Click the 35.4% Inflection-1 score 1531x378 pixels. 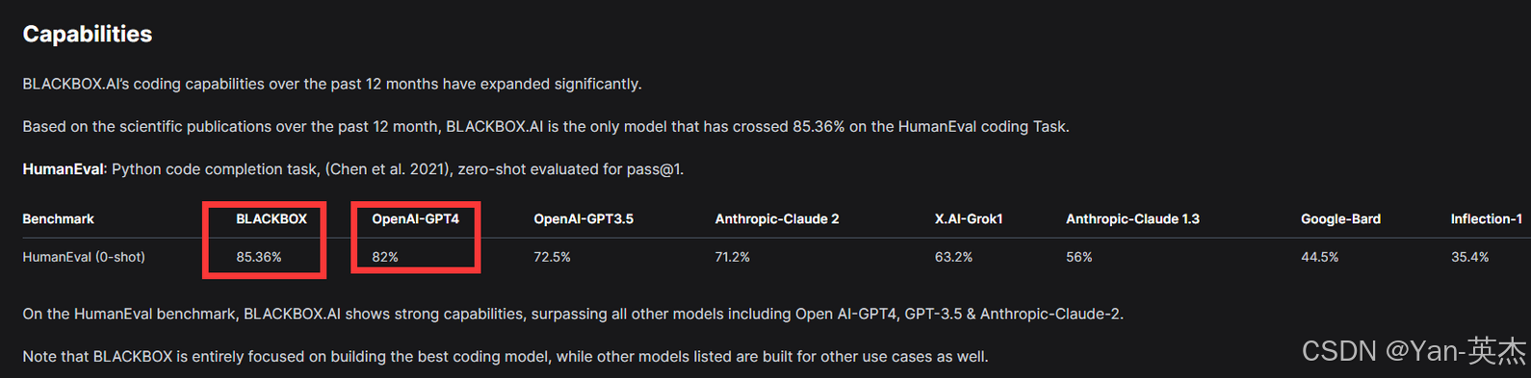tap(1469, 257)
